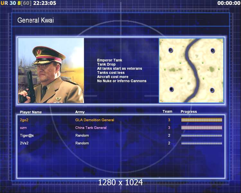
Task: Click the 1280 x 1024 resolution label
Action: pos(121,182)
